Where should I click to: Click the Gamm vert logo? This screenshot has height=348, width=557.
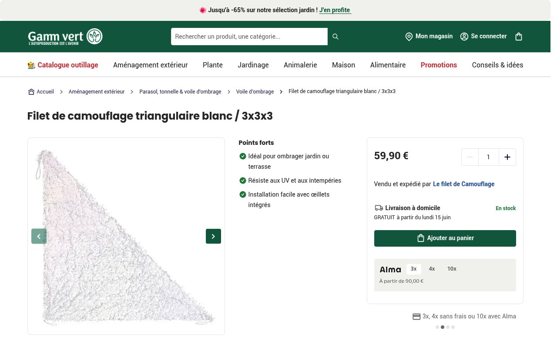(x=65, y=37)
